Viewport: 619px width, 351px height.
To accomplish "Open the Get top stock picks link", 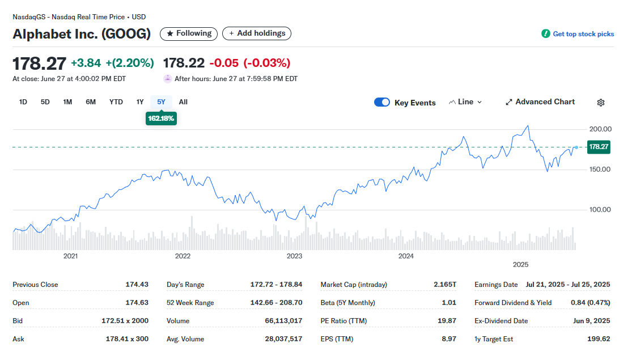I will click(x=583, y=34).
